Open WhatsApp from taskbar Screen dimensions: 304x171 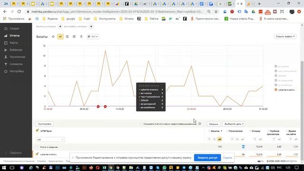164,168
